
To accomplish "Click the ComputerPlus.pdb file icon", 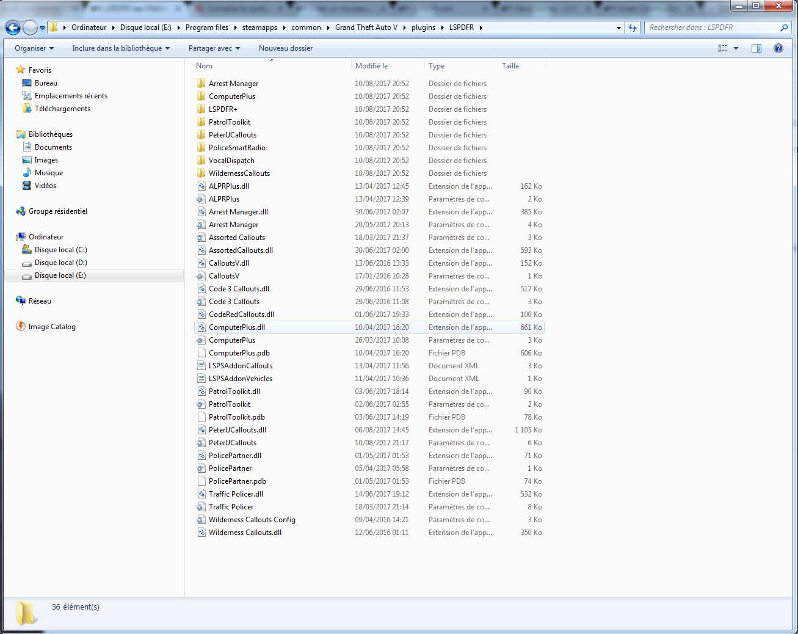I will [x=201, y=353].
